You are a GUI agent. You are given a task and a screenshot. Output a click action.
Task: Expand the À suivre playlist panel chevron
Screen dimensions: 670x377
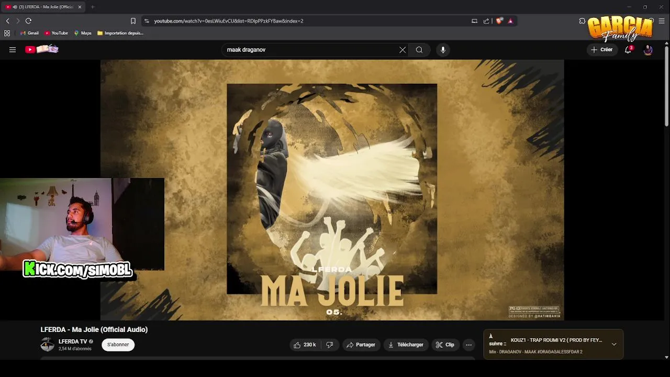(x=614, y=344)
